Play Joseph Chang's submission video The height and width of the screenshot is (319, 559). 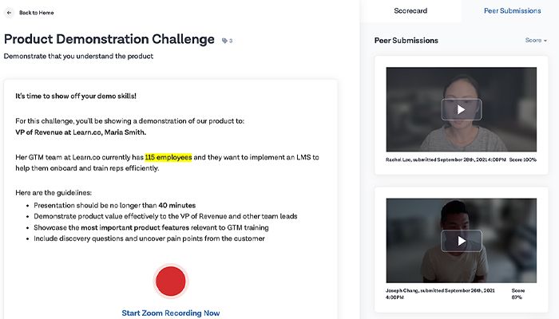pyautogui.click(x=462, y=241)
